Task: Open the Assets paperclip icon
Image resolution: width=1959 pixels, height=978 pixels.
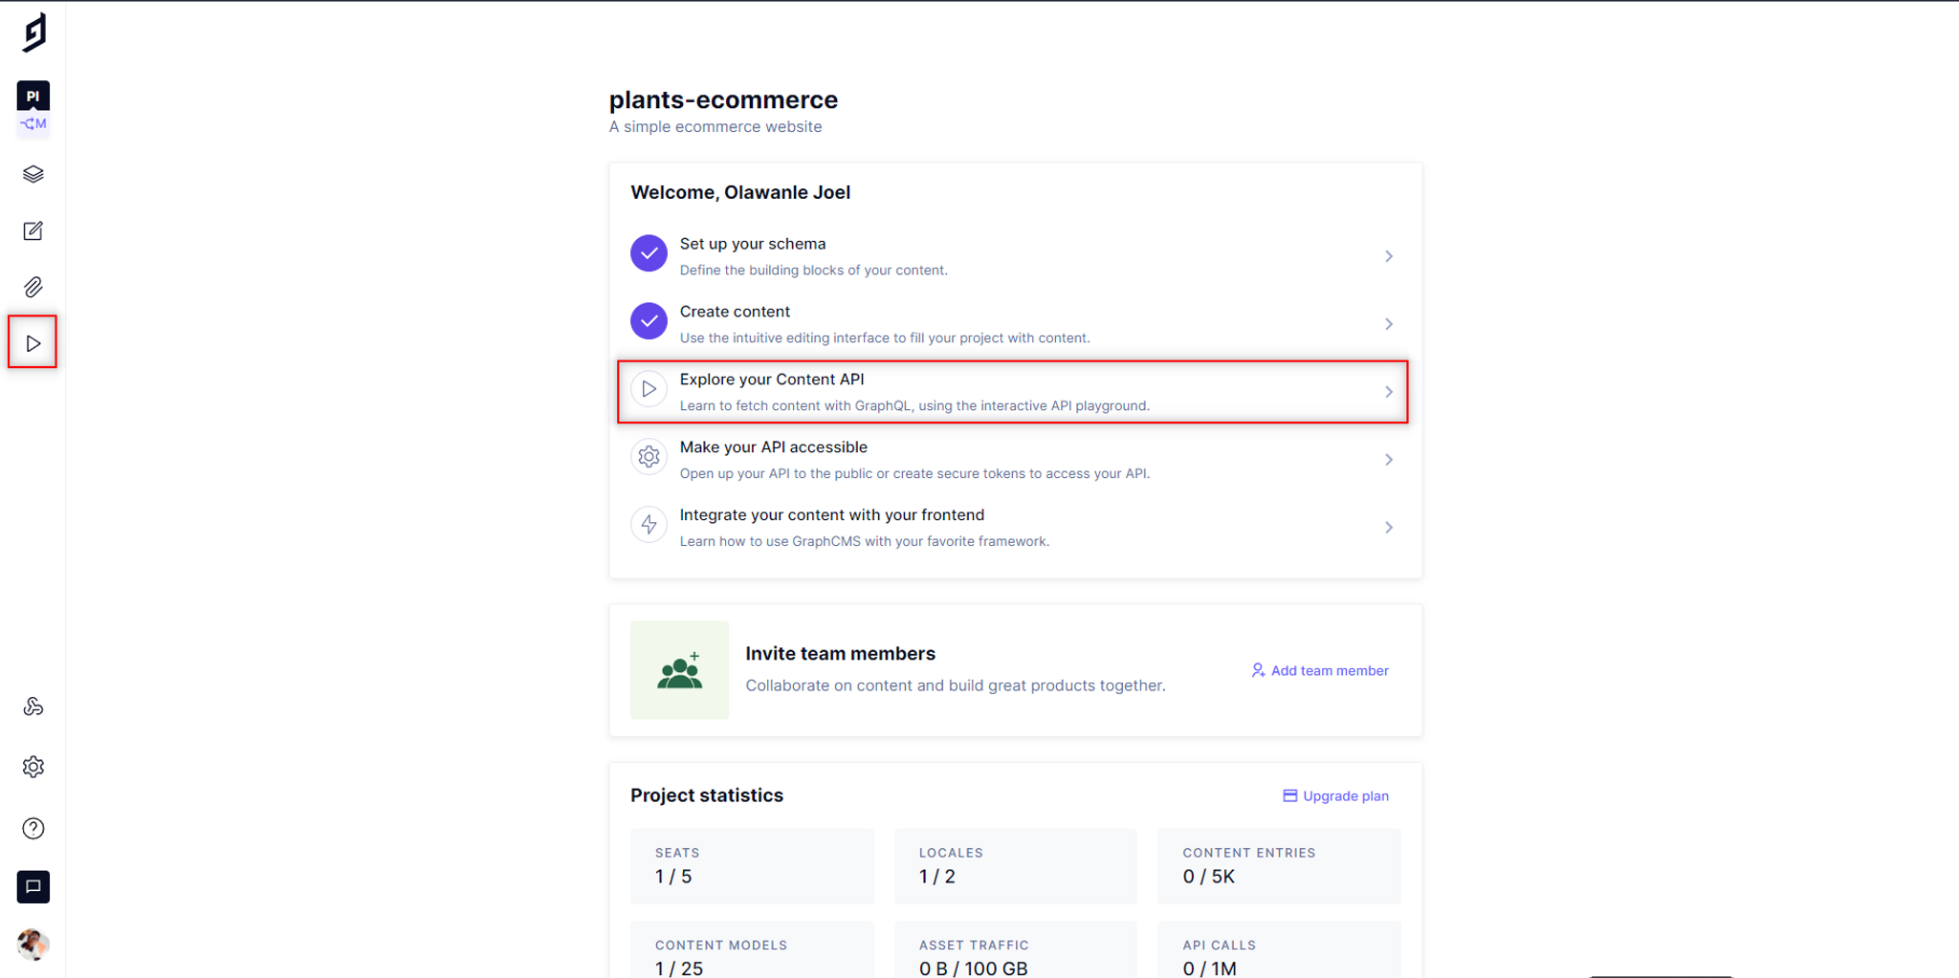Action: tap(33, 287)
